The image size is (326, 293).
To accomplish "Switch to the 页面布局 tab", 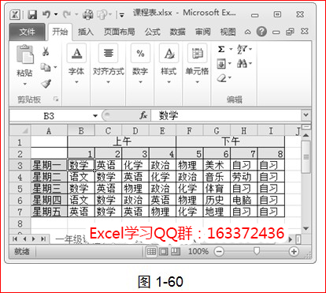I will coord(119,32).
